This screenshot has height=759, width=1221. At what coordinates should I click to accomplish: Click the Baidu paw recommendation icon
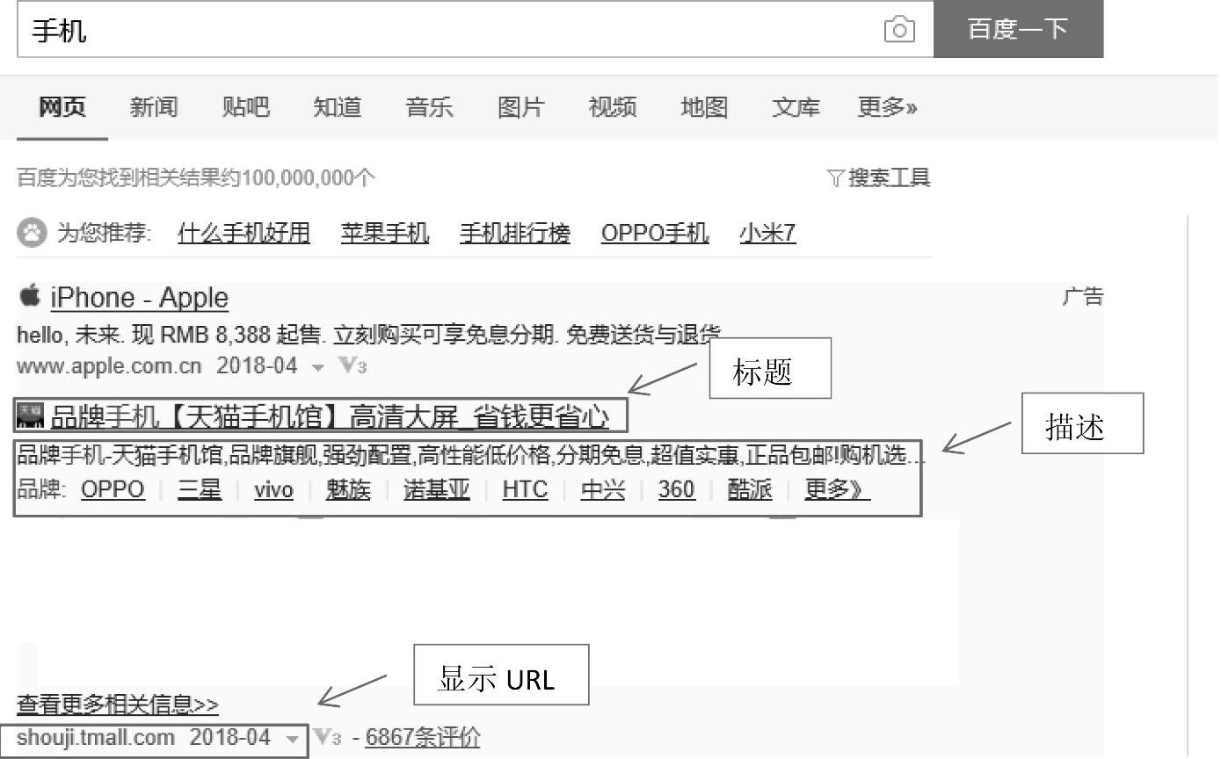tap(32, 233)
